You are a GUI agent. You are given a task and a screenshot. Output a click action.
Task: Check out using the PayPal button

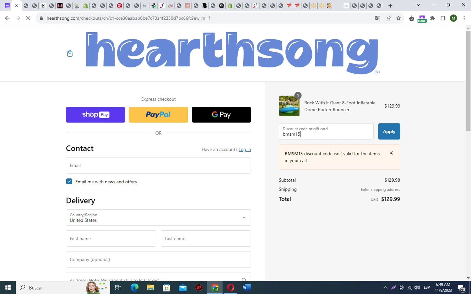pyautogui.click(x=158, y=115)
